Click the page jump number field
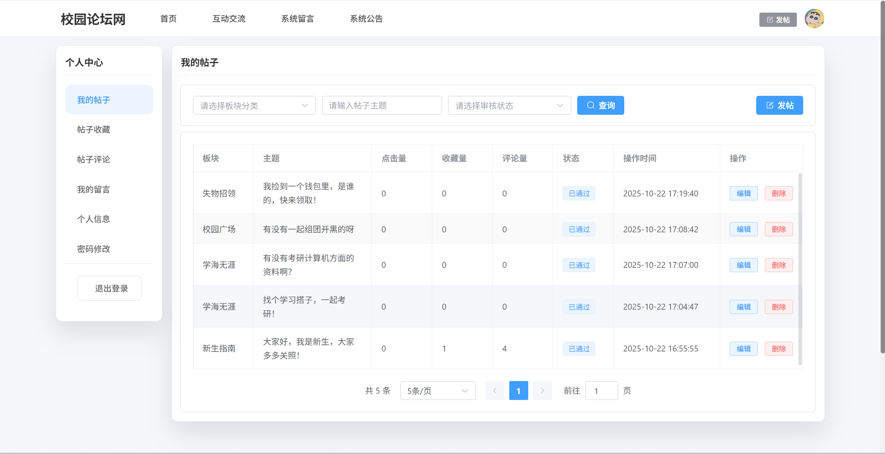 point(601,390)
